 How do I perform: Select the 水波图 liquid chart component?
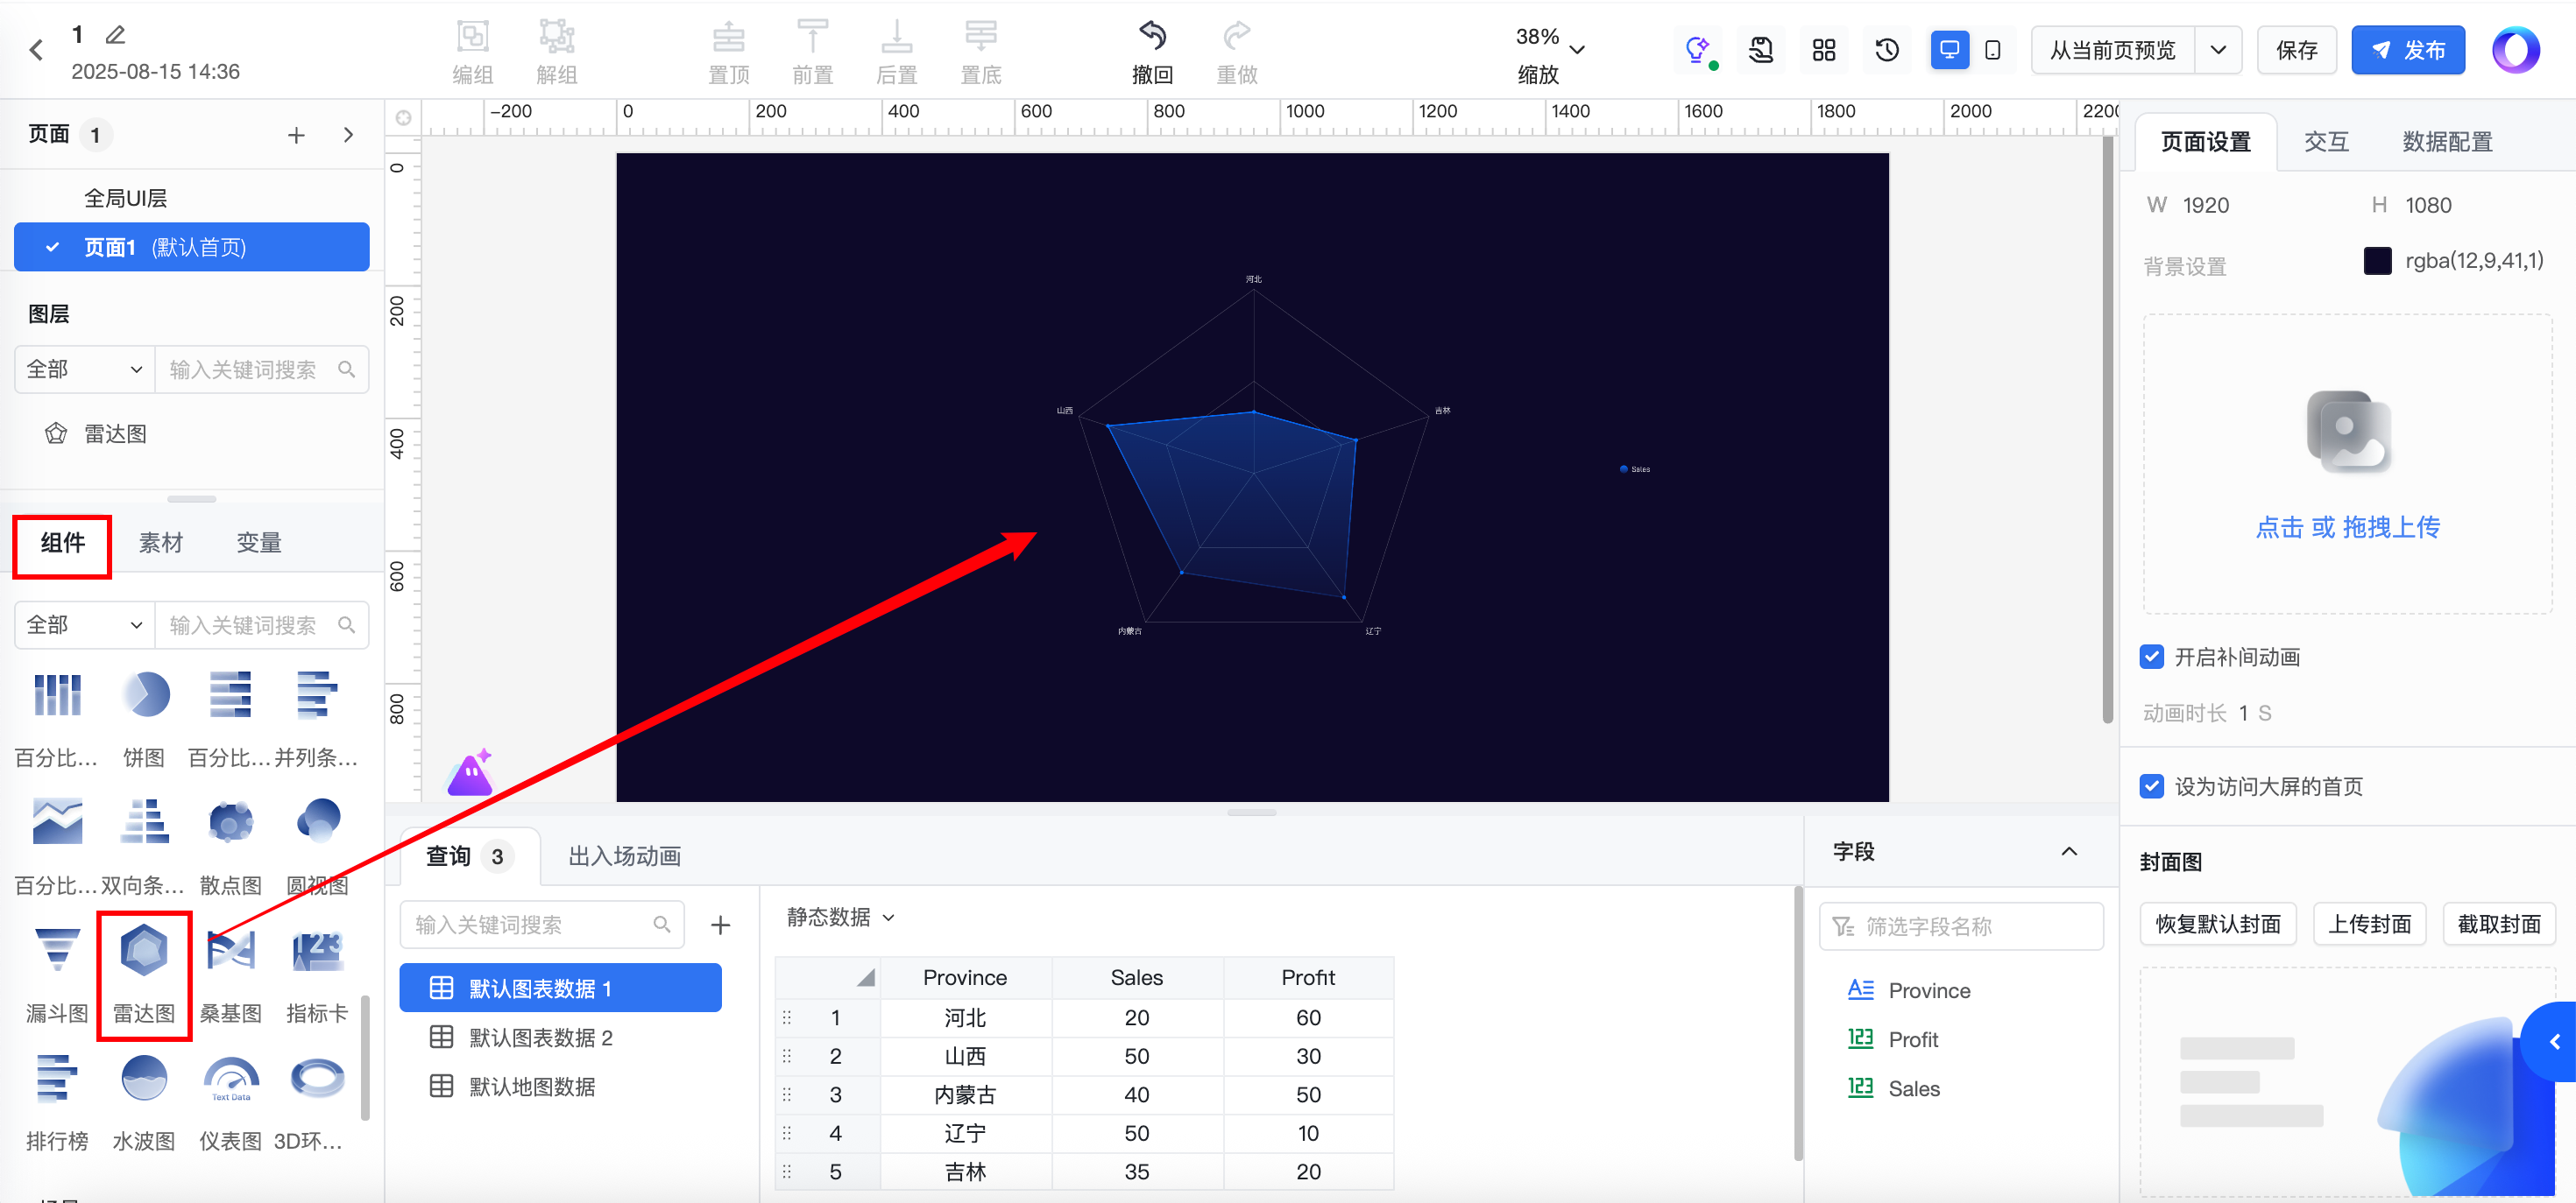(x=144, y=1079)
